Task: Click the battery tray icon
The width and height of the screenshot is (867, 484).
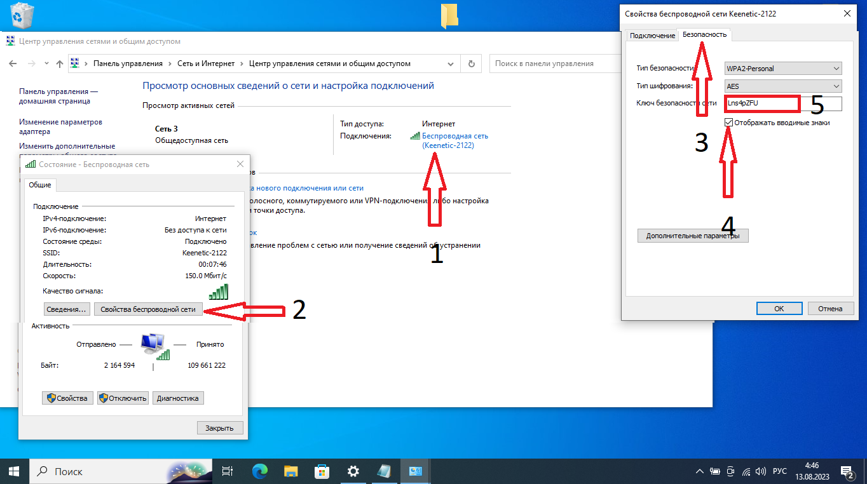Action: (715, 471)
